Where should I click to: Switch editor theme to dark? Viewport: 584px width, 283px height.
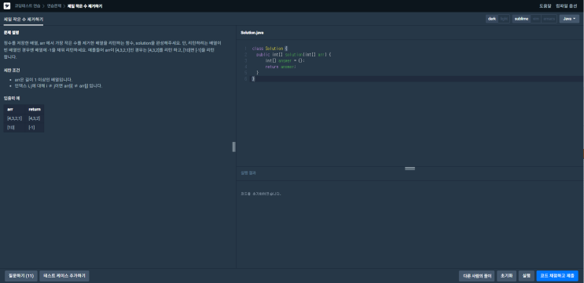click(491, 19)
